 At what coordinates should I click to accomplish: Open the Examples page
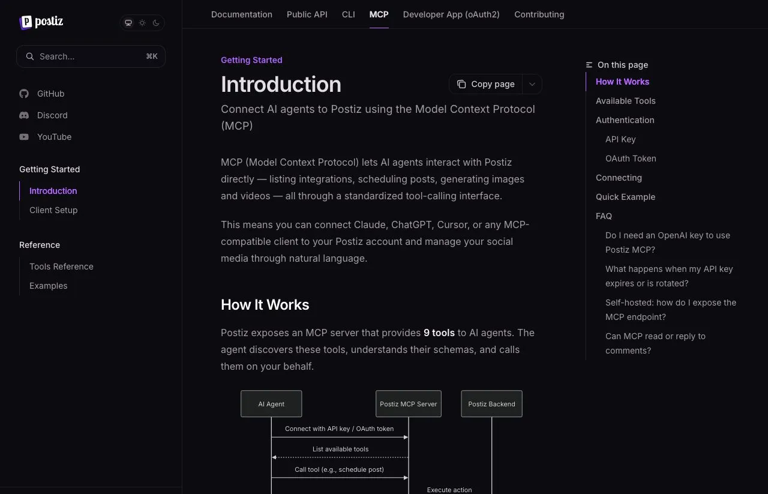(x=49, y=286)
